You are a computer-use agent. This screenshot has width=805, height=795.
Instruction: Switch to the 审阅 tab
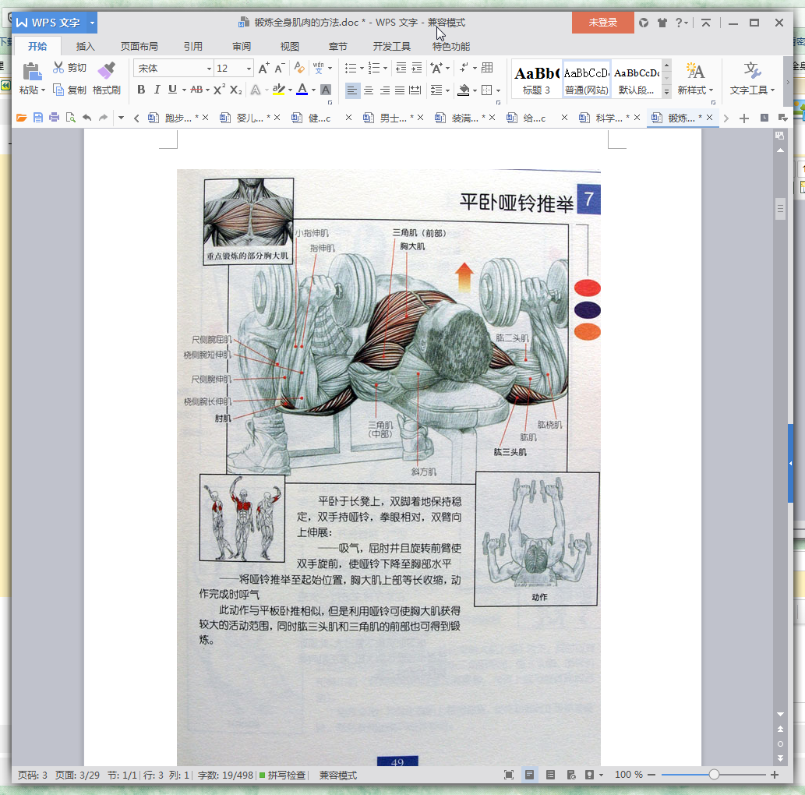(x=242, y=46)
